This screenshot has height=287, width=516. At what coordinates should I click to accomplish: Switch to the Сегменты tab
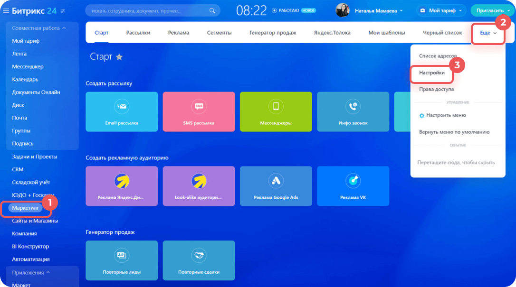(219, 33)
